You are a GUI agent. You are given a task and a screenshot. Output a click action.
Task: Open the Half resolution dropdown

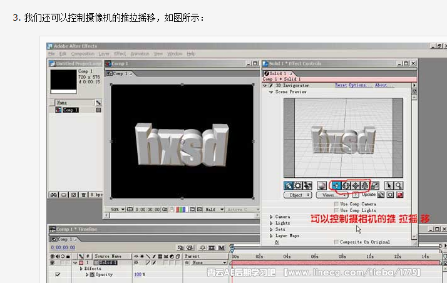click(x=214, y=210)
